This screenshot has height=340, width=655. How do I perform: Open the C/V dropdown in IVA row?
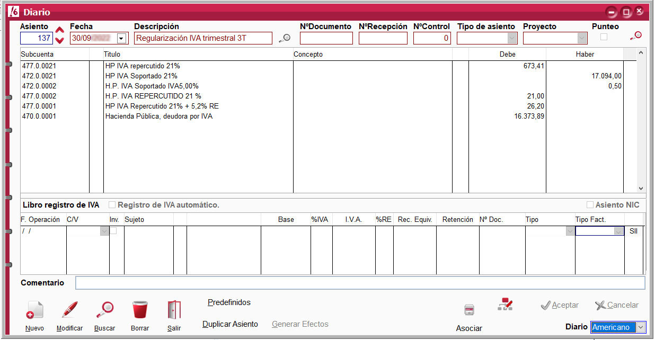[104, 231]
